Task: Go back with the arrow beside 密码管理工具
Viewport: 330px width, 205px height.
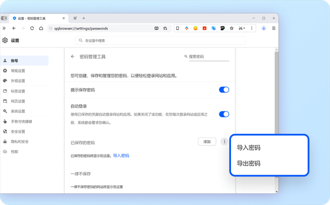Action: click(x=73, y=57)
